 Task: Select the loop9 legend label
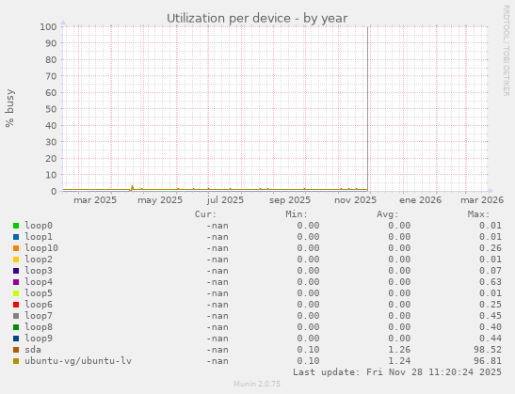pyautogui.click(x=39, y=339)
